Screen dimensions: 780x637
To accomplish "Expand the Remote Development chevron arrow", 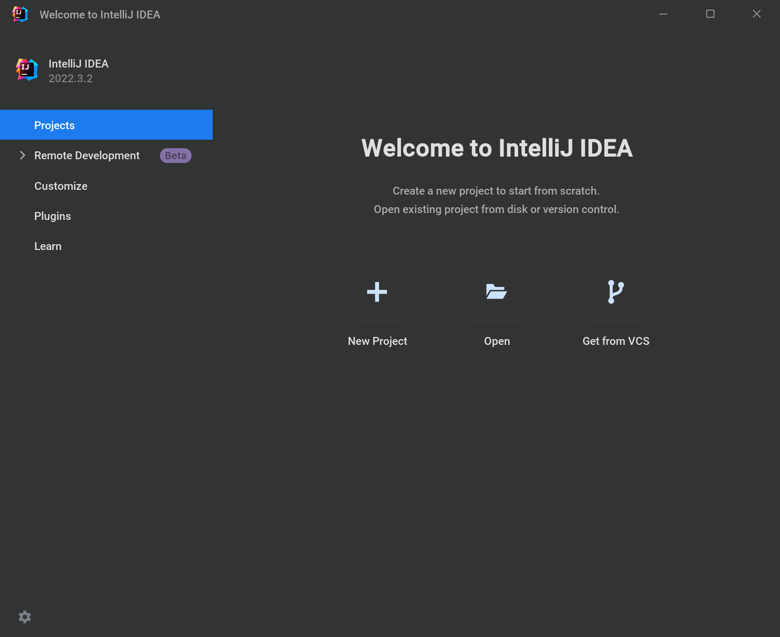I will (22, 155).
